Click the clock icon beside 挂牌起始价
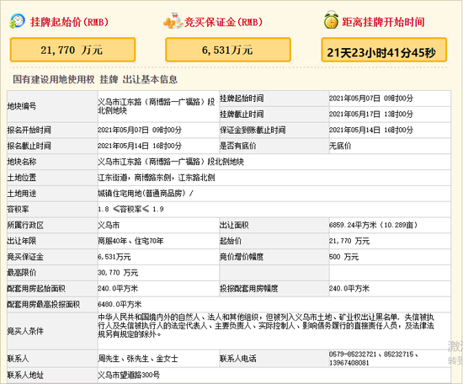Viewport: 463px width, 384px height. [17, 21]
